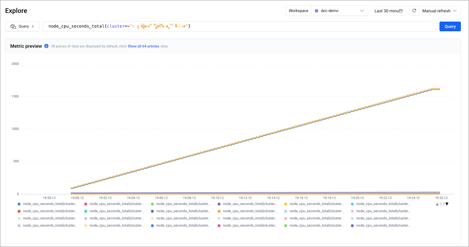
Task: Click the 19:00:12 x-axis label
Action: click(77, 198)
